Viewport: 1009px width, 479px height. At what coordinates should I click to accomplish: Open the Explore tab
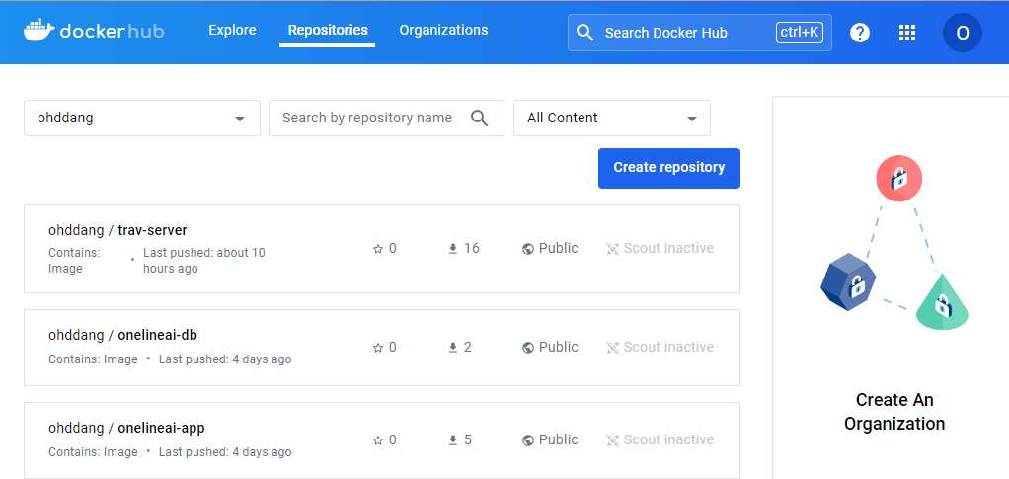pyautogui.click(x=232, y=31)
